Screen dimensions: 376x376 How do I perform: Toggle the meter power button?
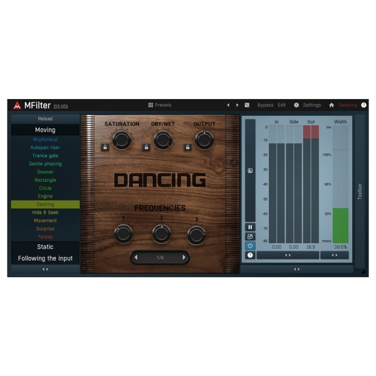250,246
